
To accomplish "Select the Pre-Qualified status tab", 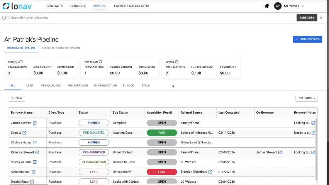I will tap(51, 86).
